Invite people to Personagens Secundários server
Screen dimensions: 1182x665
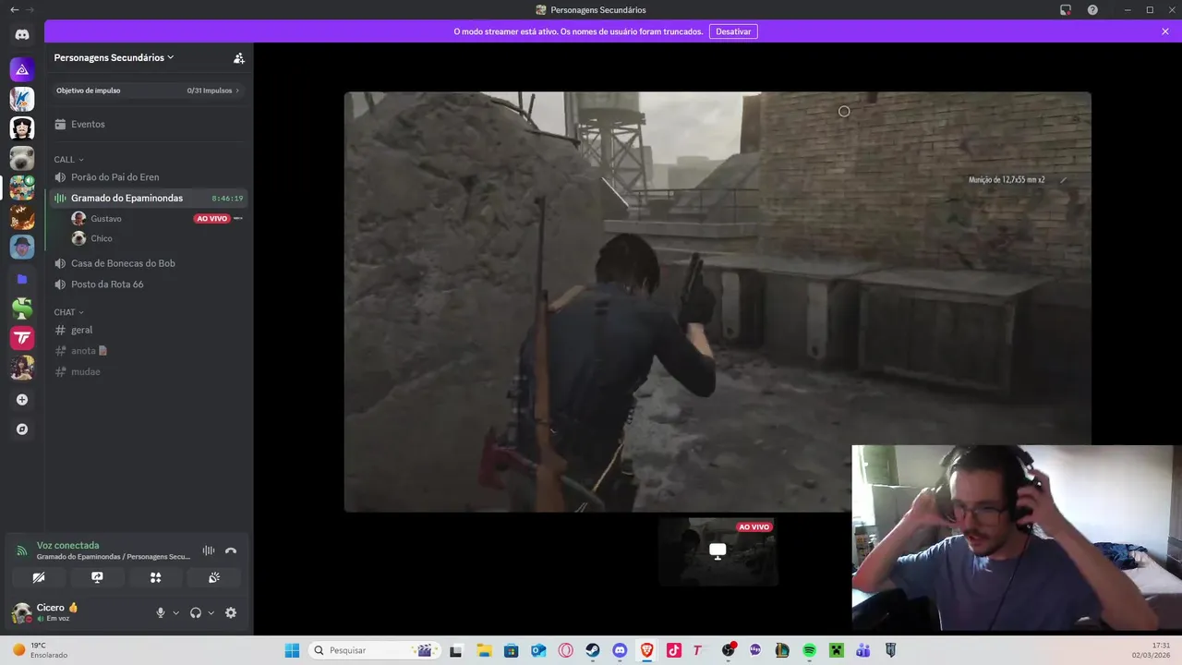coord(239,57)
